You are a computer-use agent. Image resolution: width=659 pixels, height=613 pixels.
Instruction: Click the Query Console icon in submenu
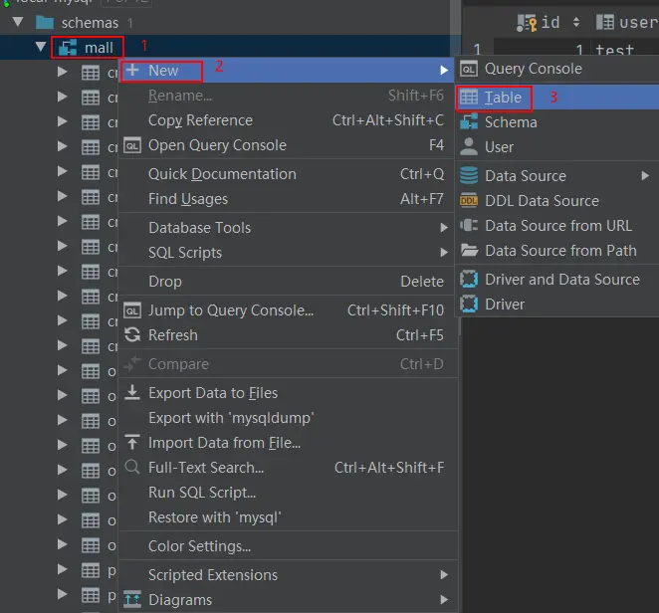point(469,69)
